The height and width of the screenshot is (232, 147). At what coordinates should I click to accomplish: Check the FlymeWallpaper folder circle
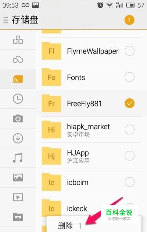click(x=129, y=51)
